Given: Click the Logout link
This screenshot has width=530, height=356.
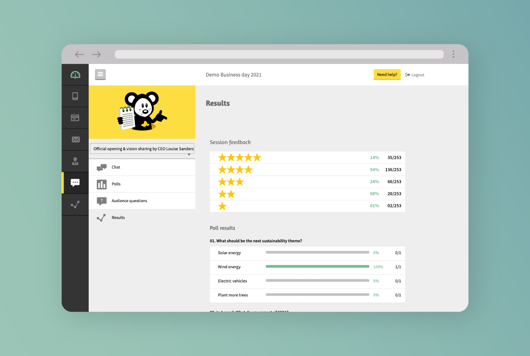Looking at the screenshot, I should (x=415, y=75).
